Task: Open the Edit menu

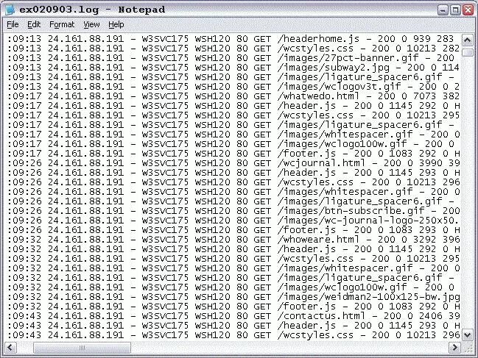Action: [x=34, y=24]
